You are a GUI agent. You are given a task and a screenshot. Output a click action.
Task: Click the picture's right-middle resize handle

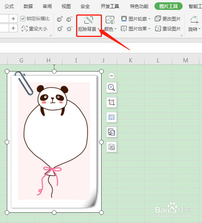coord(101,142)
